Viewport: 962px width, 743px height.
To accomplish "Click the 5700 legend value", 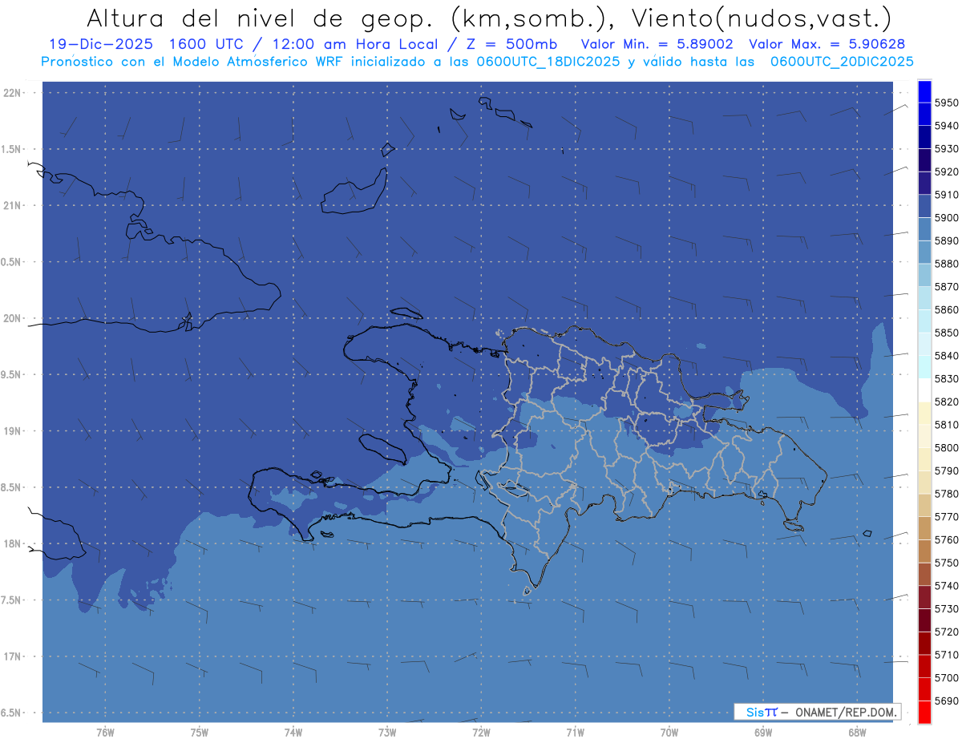I will (946, 678).
